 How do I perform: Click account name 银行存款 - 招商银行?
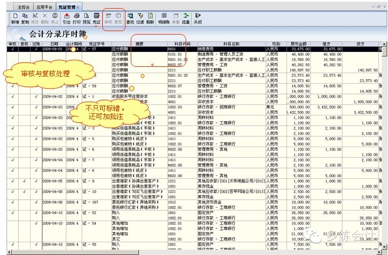(216, 107)
